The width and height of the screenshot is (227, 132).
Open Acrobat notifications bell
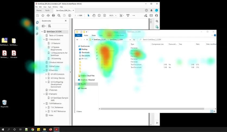[151, 10]
